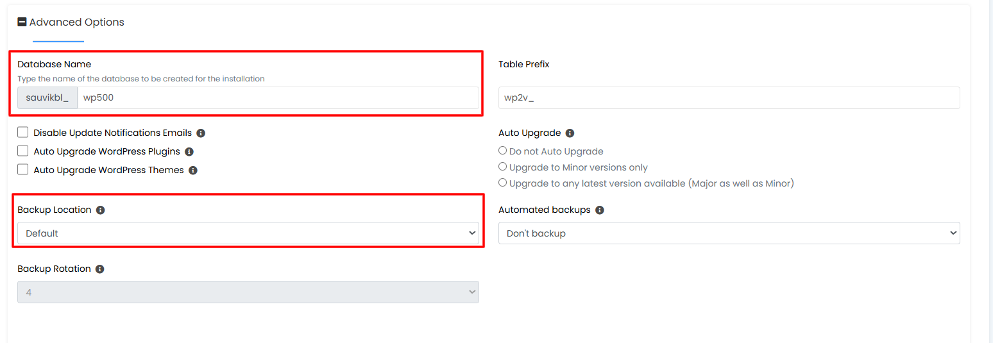Image resolution: width=993 pixels, height=343 pixels.
Task: Click the Table Prefix input field
Action: tap(729, 97)
